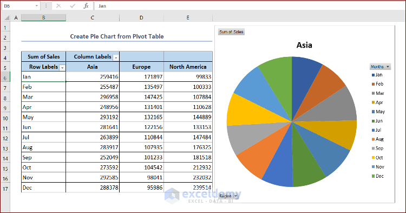Select cell with value 99833
This screenshot has width=406, height=213.
[188, 77]
